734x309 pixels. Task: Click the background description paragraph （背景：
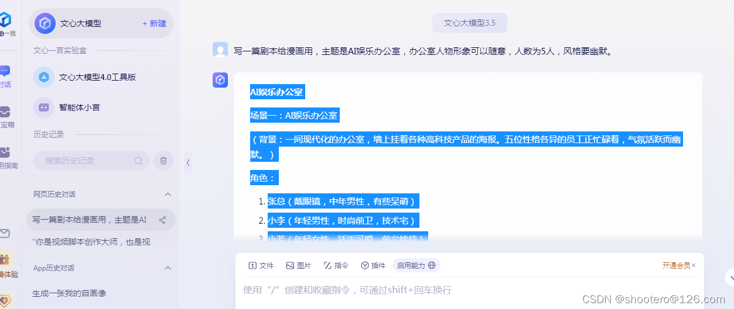coord(467,147)
